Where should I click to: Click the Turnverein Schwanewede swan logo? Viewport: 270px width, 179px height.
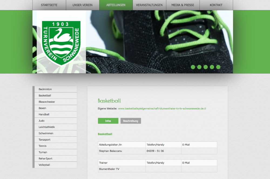point(61,43)
